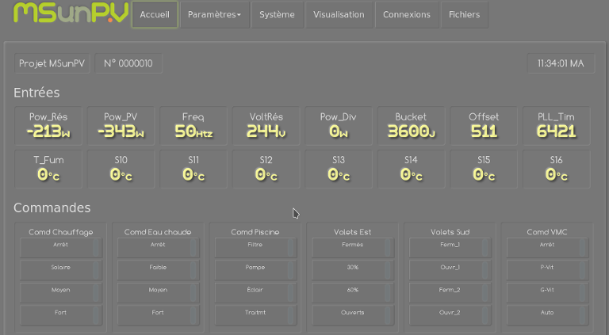Select the N° 0000010 serial field
The width and height of the screenshot is (609, 335).
(x=128, y=63)
